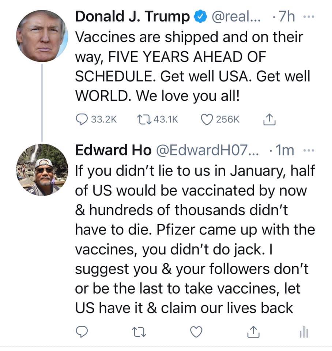The width and height of the screenshot is (332, 351).
Task: Click the Edward Ho display name
Action: pyautogui.click(x=113, y=150)
